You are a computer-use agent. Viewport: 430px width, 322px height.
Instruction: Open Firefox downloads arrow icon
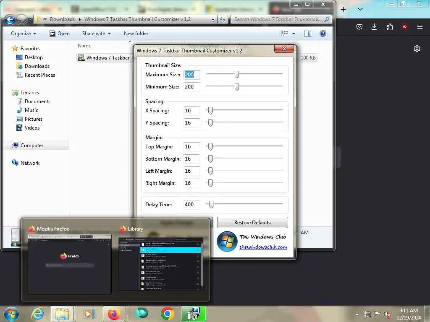point(374,27)
